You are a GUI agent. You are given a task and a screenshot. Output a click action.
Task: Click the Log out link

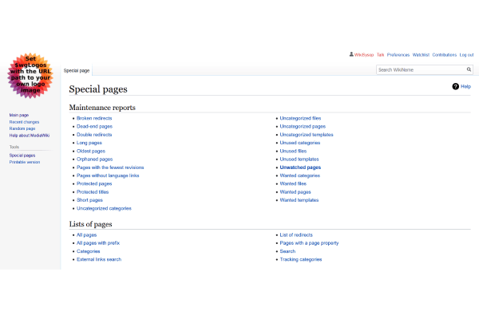coord(466,55)
